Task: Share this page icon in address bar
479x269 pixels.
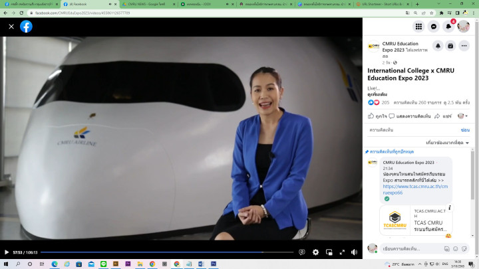Action: click(x=423, y=13)
